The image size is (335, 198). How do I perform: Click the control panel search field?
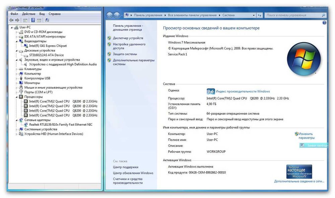295,15
